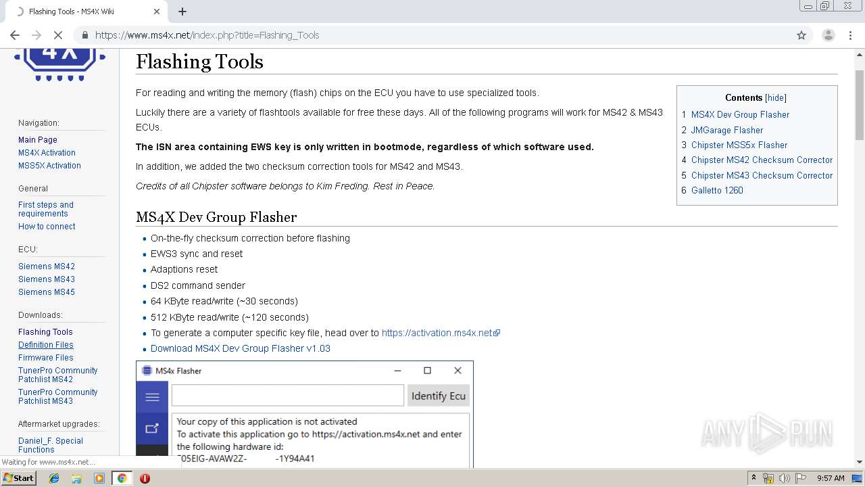Open a new browser tab
Image resolution: width=865 pixels, height=487 pixels.
coord(182,11)
